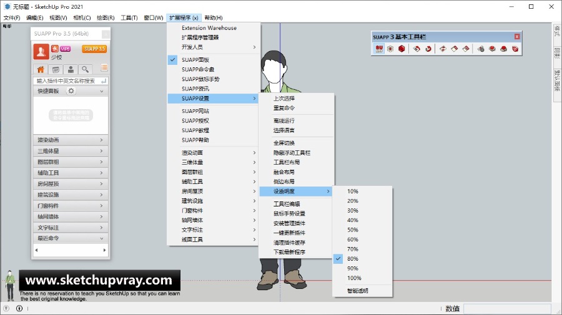The height and width of the screenshot is (315, 562).
Task: Choose 一键更新插件 in settings submenu
Action: click(x=297, y=233)
